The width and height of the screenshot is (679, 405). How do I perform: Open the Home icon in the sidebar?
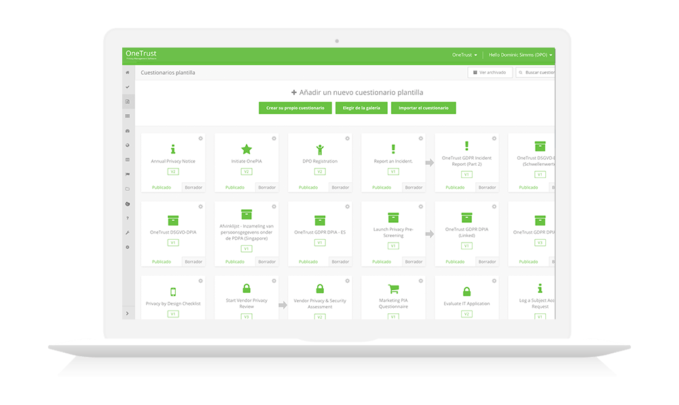(x=128, y=72)
